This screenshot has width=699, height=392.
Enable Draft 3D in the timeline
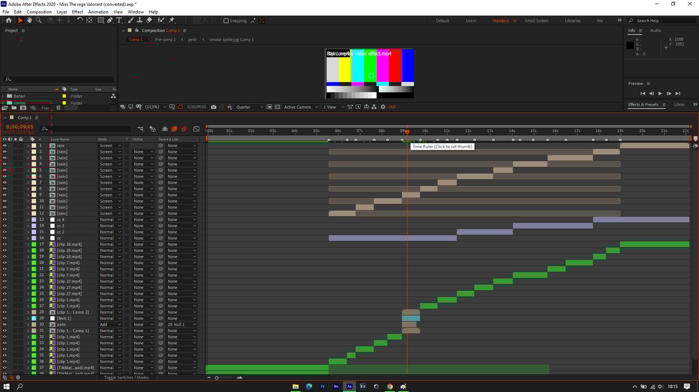coord(152,129)
